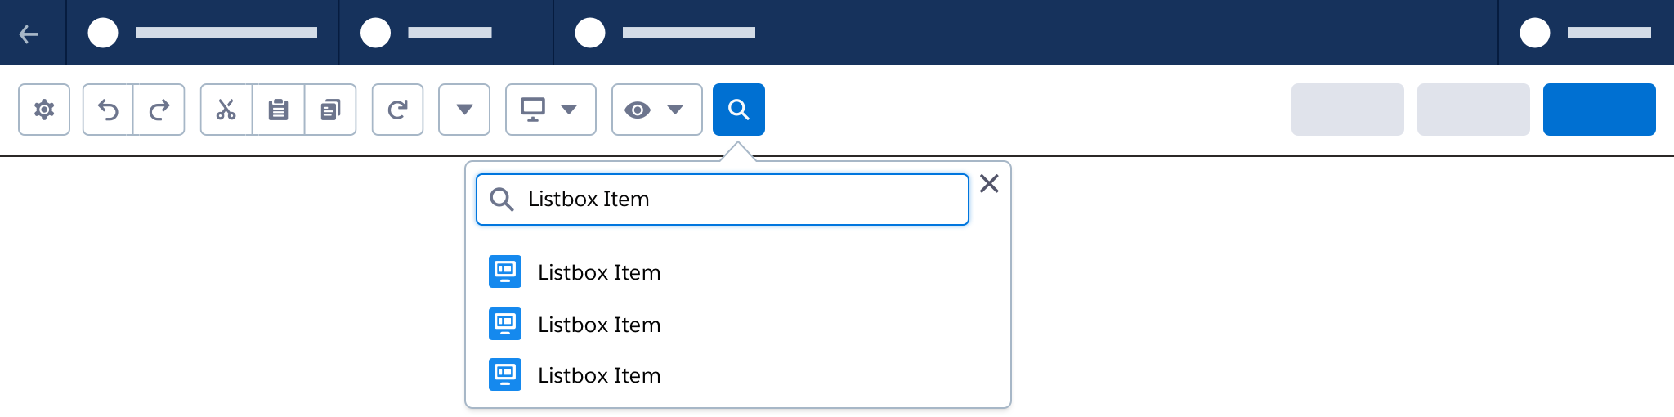Expand the desktop device view dropdown

(551, 110)
